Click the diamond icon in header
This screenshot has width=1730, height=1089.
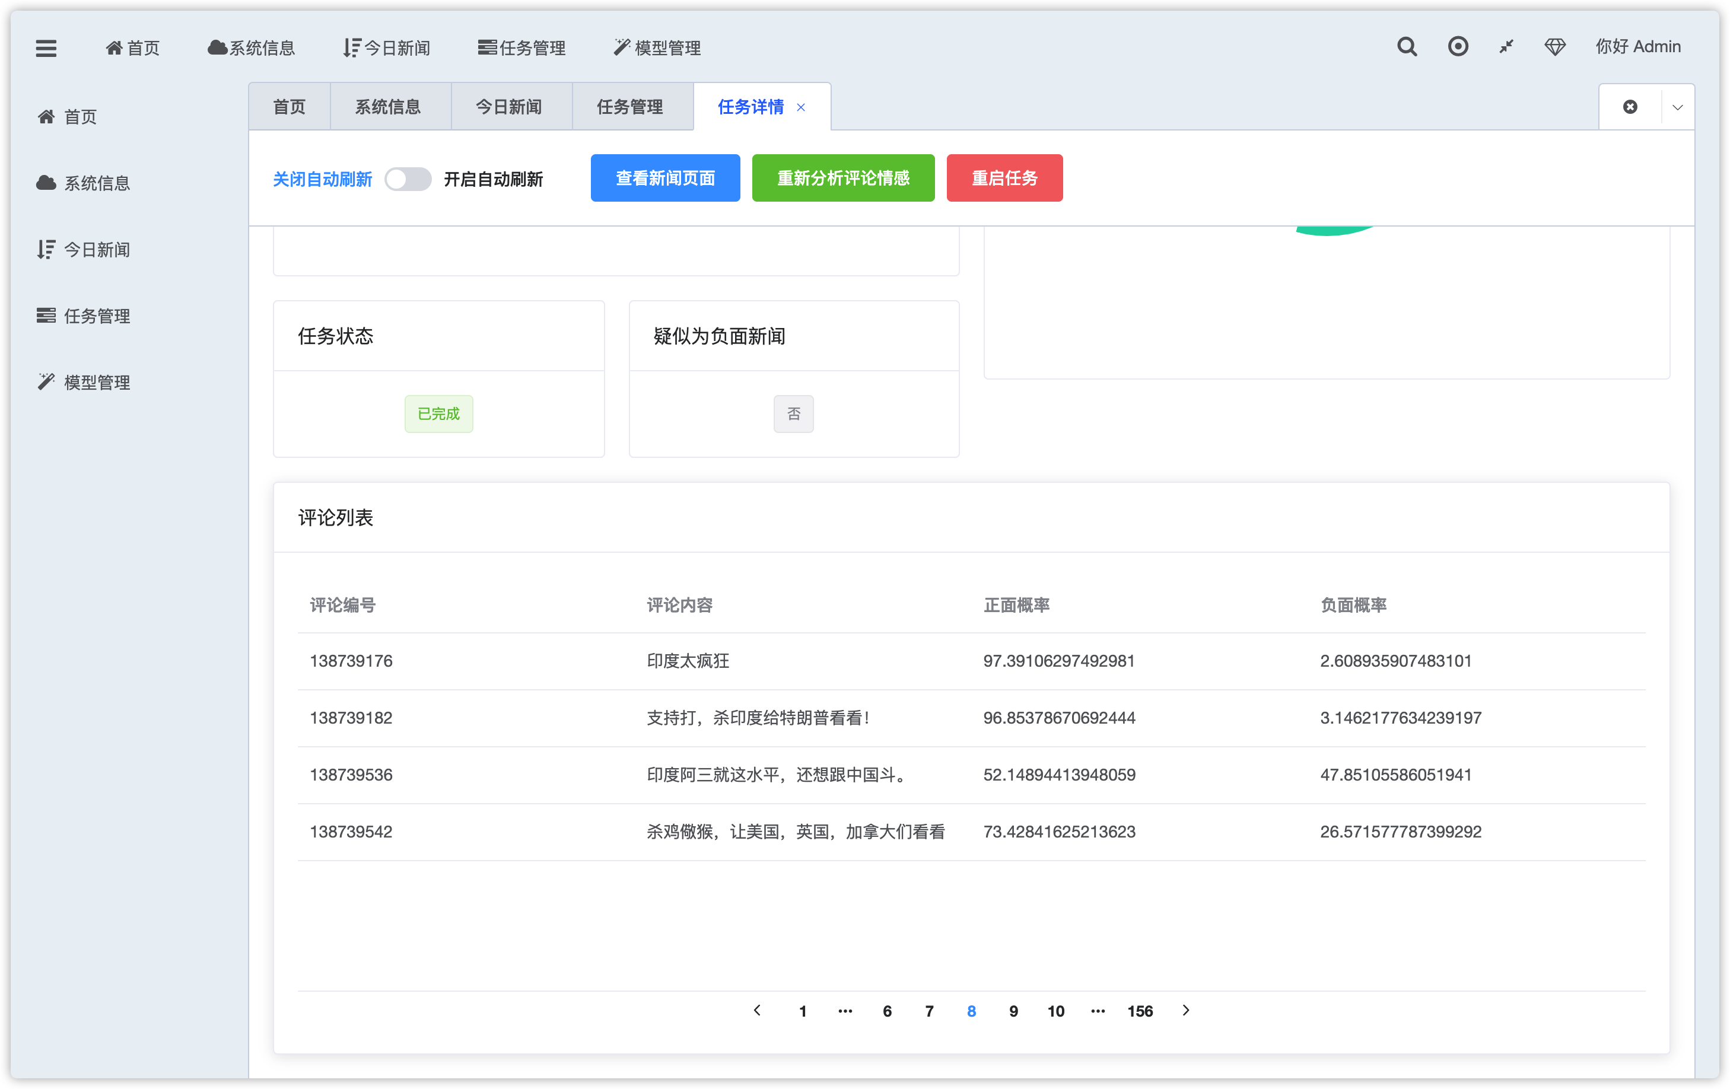click(x=1555, y=47)
